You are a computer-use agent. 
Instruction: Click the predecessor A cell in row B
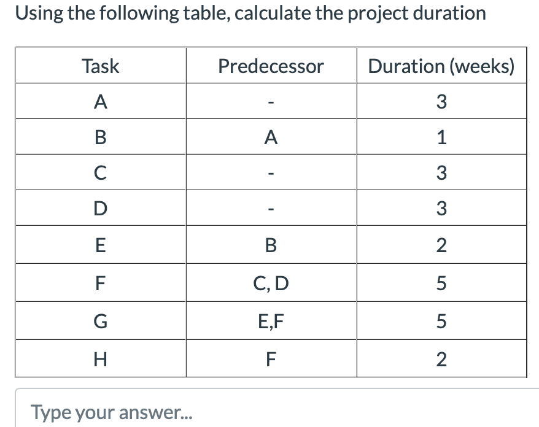coord(271,137)
